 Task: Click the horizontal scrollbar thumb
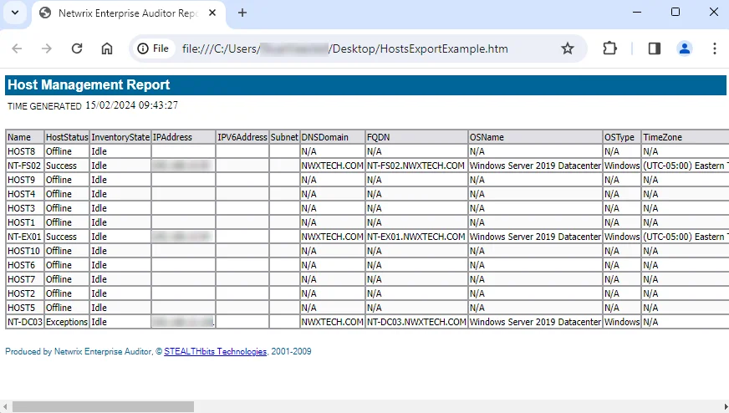(x=103, y=407)
